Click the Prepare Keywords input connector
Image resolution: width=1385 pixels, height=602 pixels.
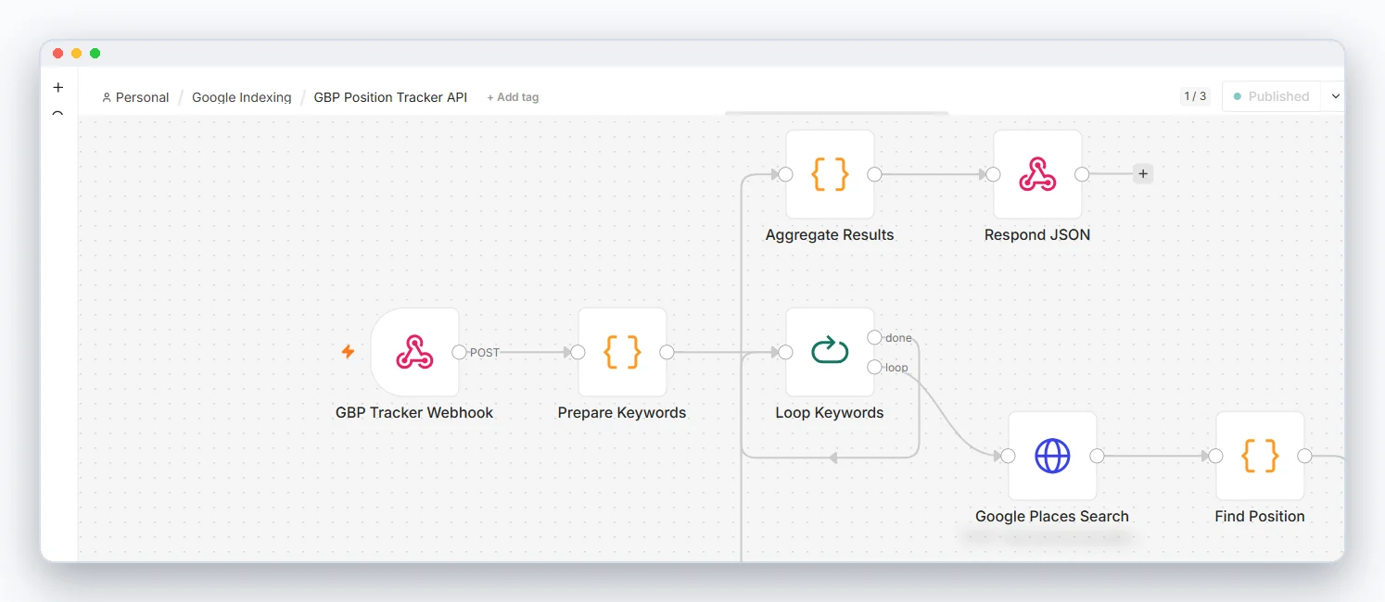pos(578,352)
